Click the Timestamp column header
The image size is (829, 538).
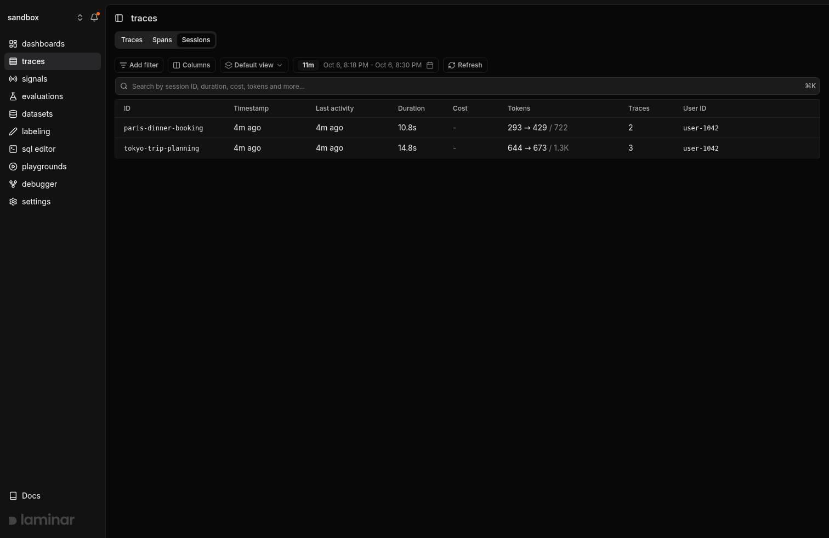251,108
